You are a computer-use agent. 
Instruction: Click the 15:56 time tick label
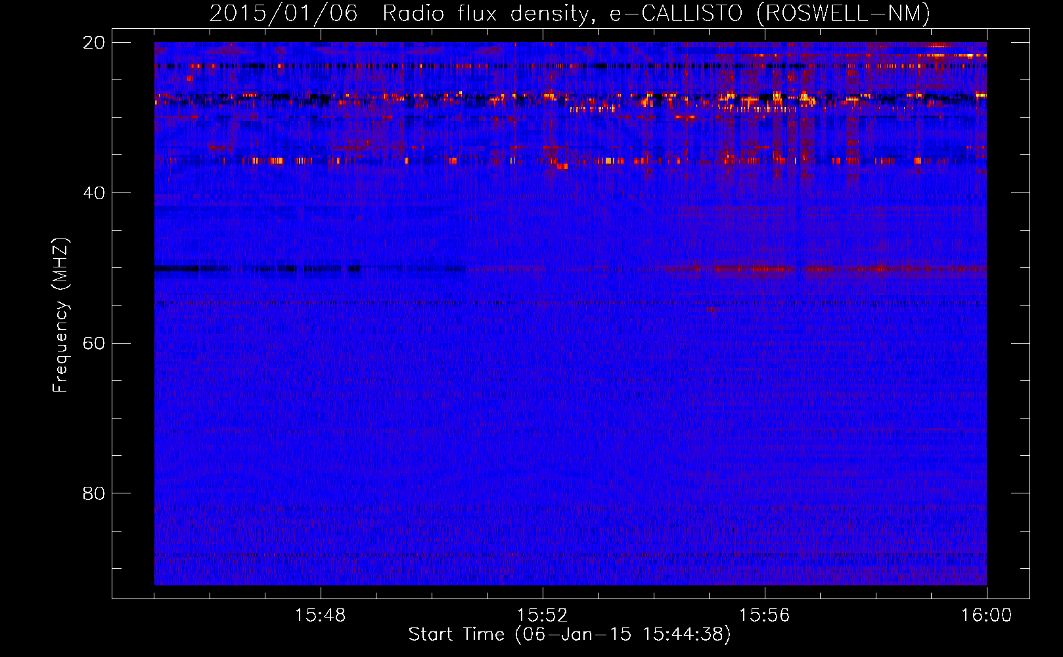[764, 616]
